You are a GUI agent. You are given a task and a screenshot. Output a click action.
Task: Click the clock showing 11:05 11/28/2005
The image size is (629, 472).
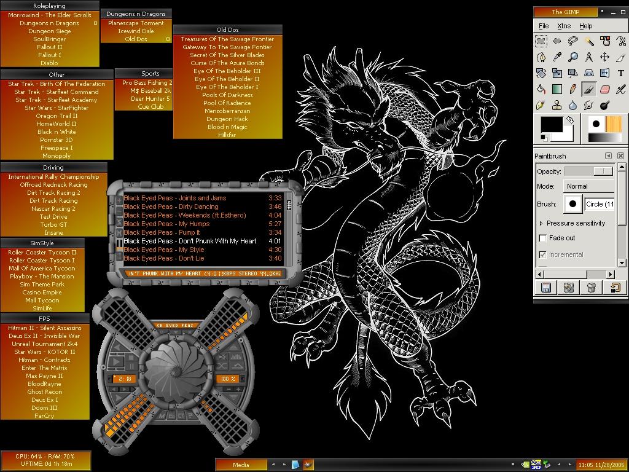(x=602, y=465)
